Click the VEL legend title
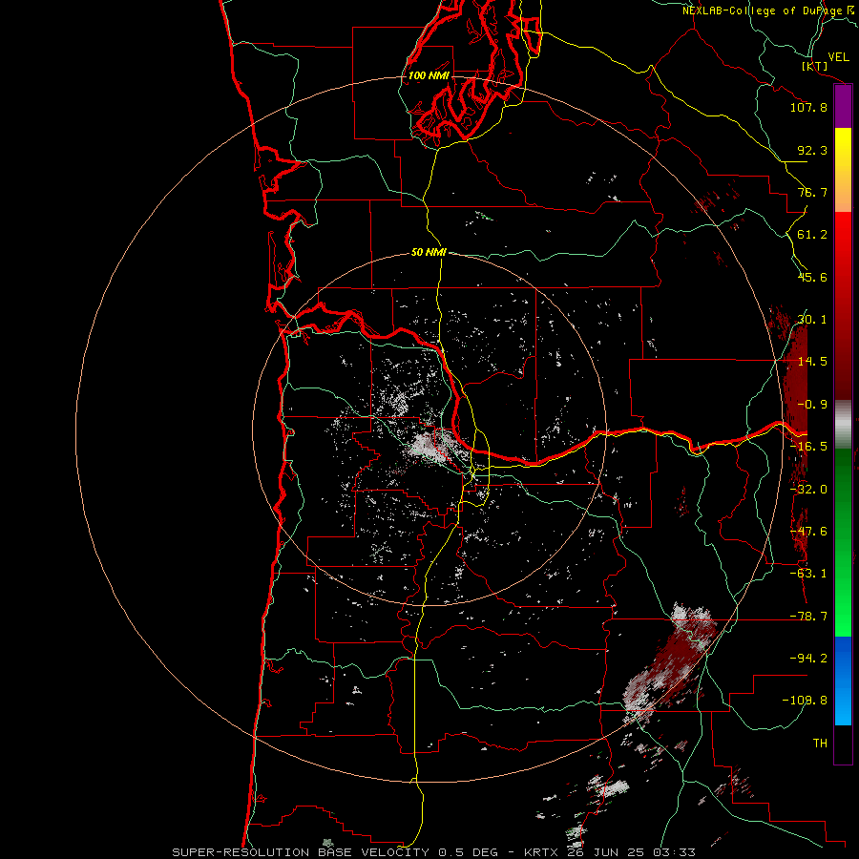This screenshot has height=859, width=859. click(838, 56)
